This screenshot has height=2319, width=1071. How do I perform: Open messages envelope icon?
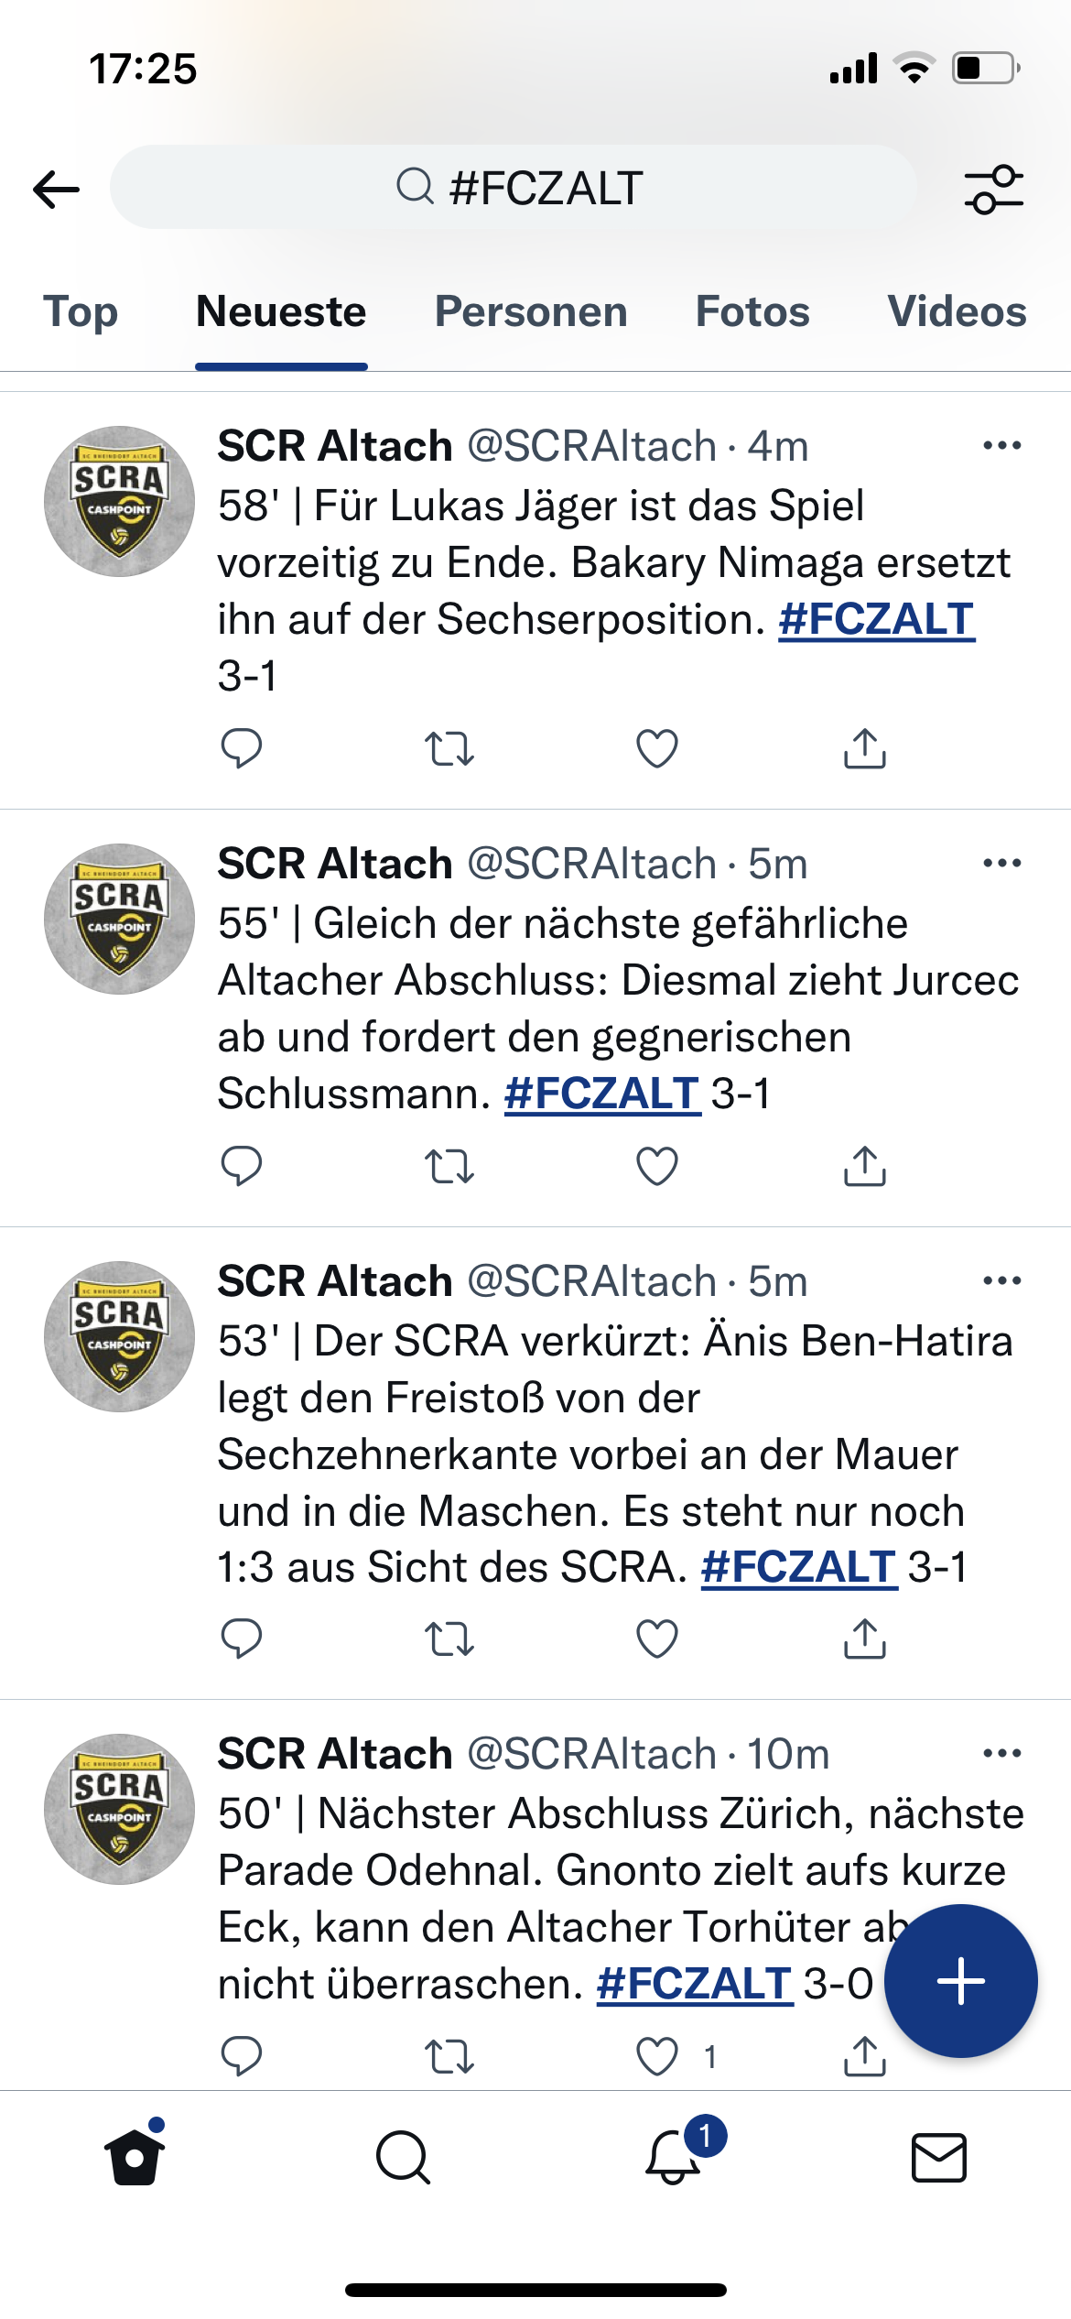[x=939, y=2157]
